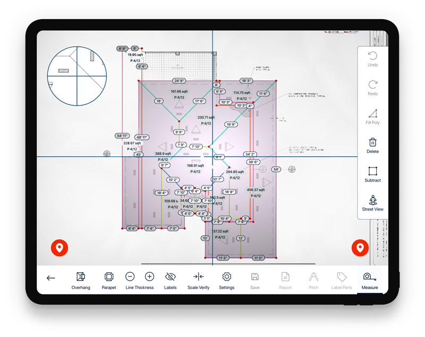Open the Report option
The image size is (425, 337).
tap(285, 280)
